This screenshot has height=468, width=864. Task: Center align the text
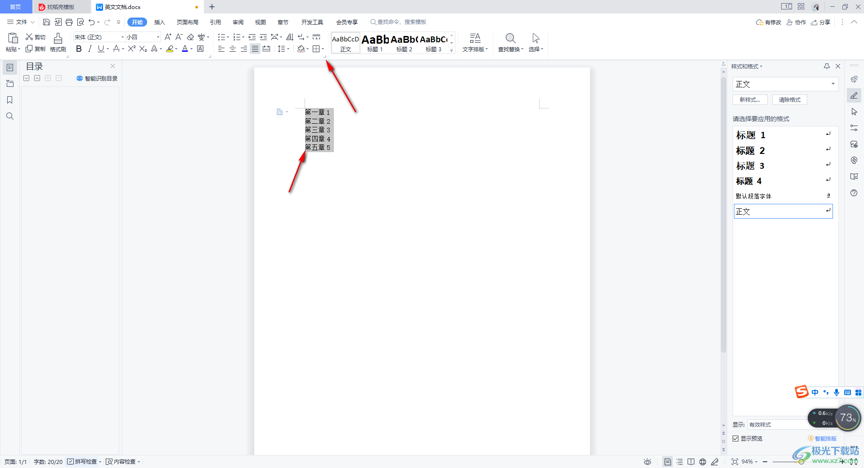(232, 49)
